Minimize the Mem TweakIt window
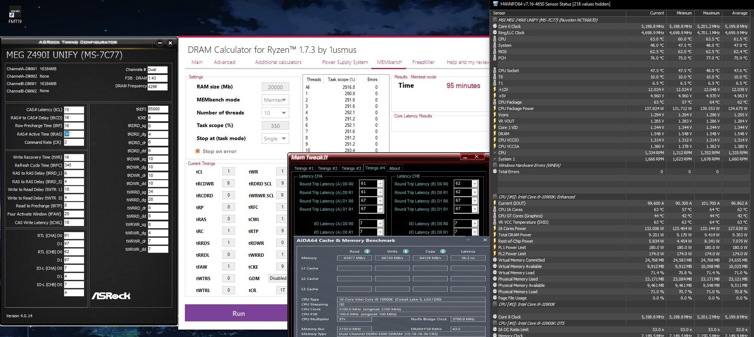 [465, 157]
